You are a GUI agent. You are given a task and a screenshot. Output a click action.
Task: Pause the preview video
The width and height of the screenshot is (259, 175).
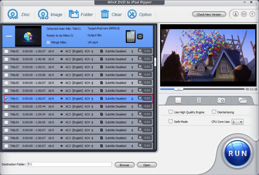(199, 100)
